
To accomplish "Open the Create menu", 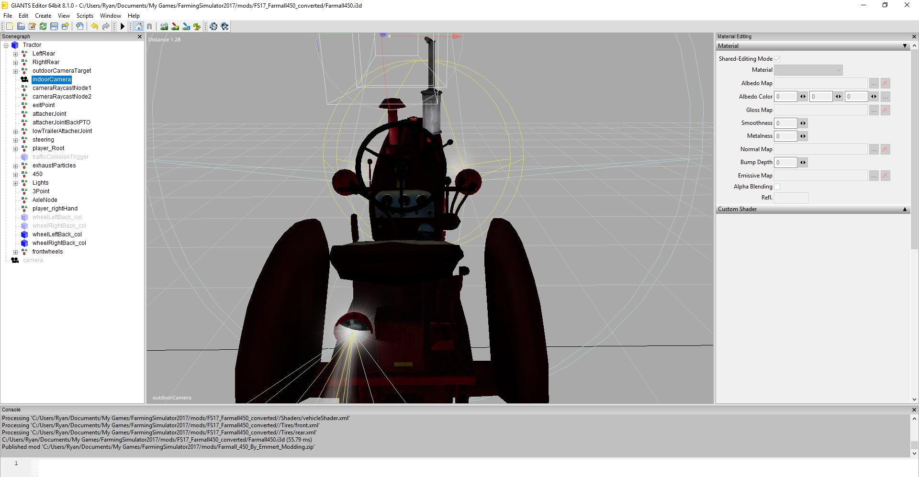I will click(x=43, y=16).
